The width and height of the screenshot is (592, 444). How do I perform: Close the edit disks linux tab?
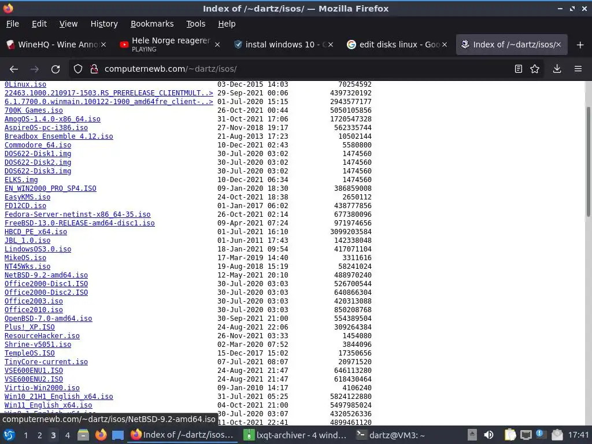[445, 45]
